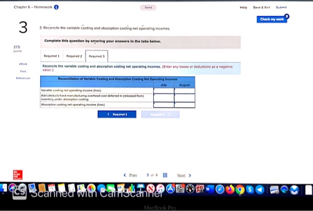This screenshot has height=211, width=313.
Task: Click the August column header
Action: (184, 85)
